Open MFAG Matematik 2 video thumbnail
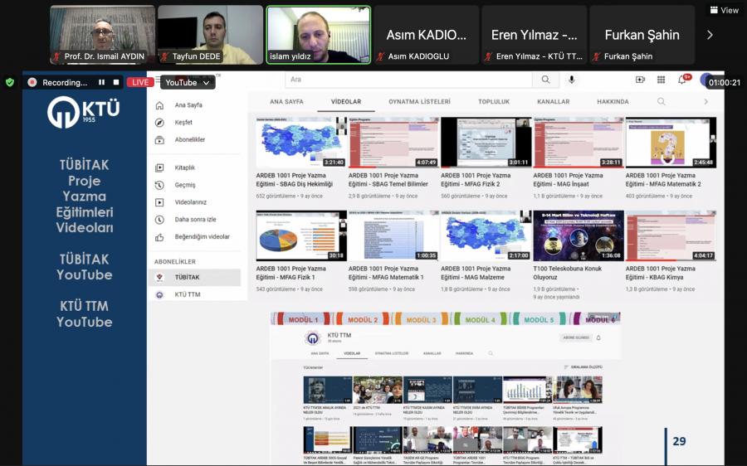Screen dimensions: 747x466 671,143
